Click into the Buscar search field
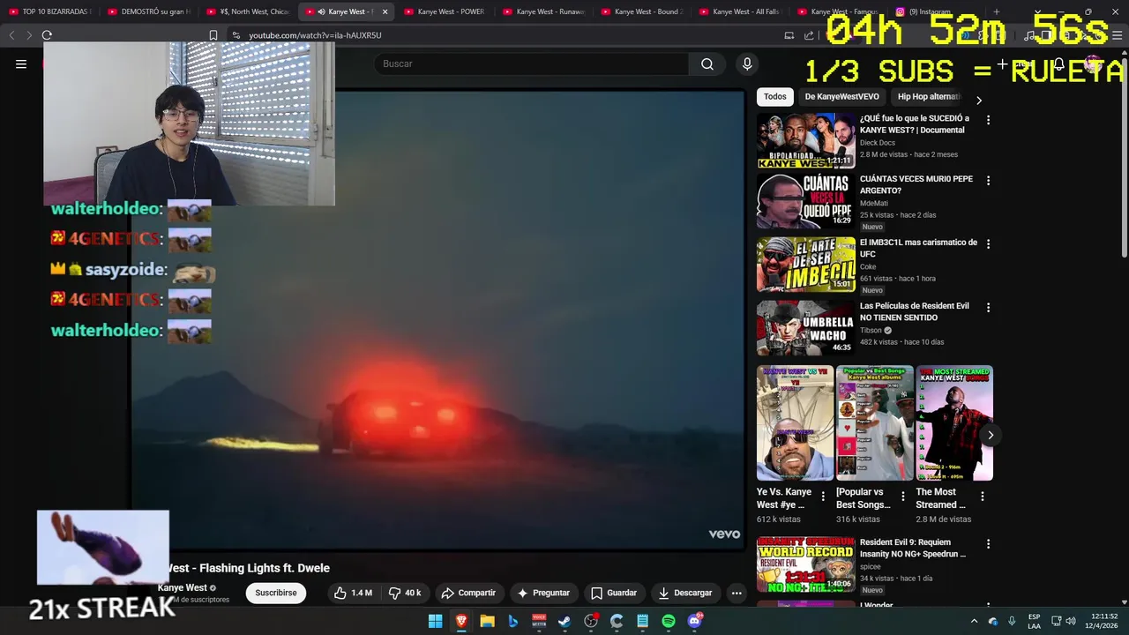The image size is (1129, 635). point(532,63)
